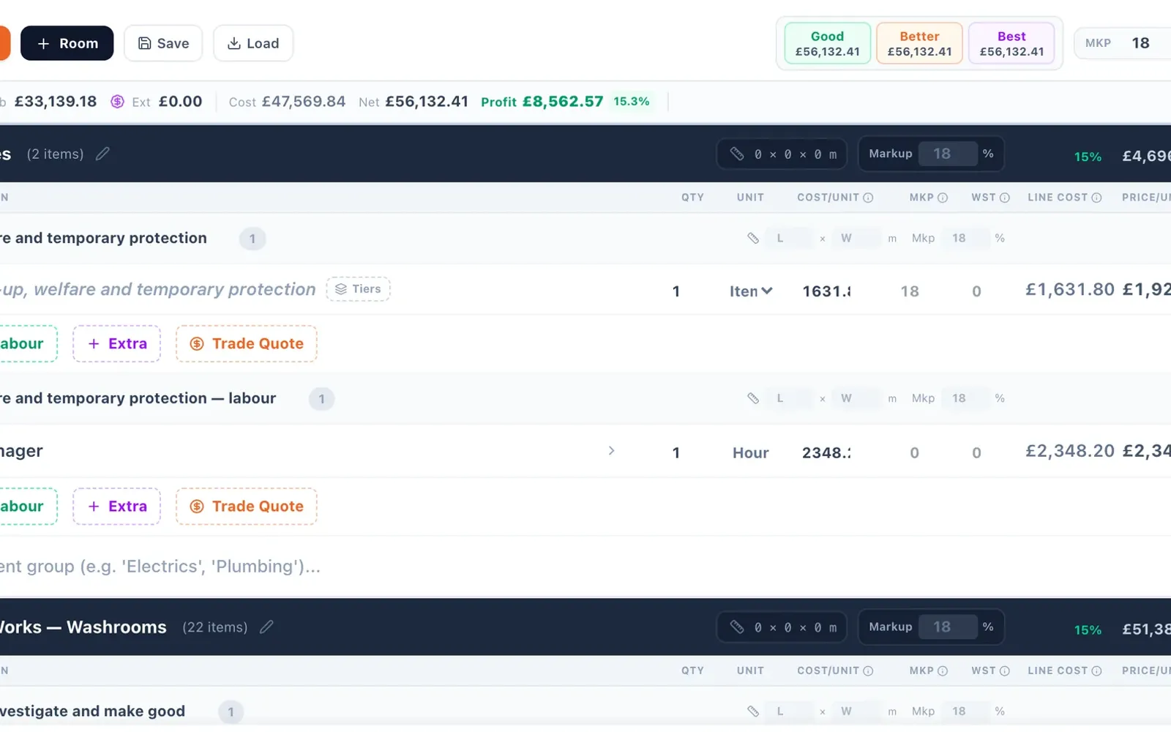1171x732 pixels.
Task: Open COST/UNIT info icon in first table
Action: [x=868, y=198]
